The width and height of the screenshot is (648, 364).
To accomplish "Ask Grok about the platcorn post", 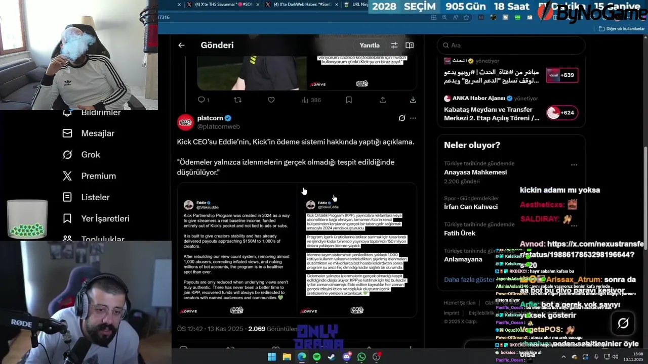I will click(402, 118).
